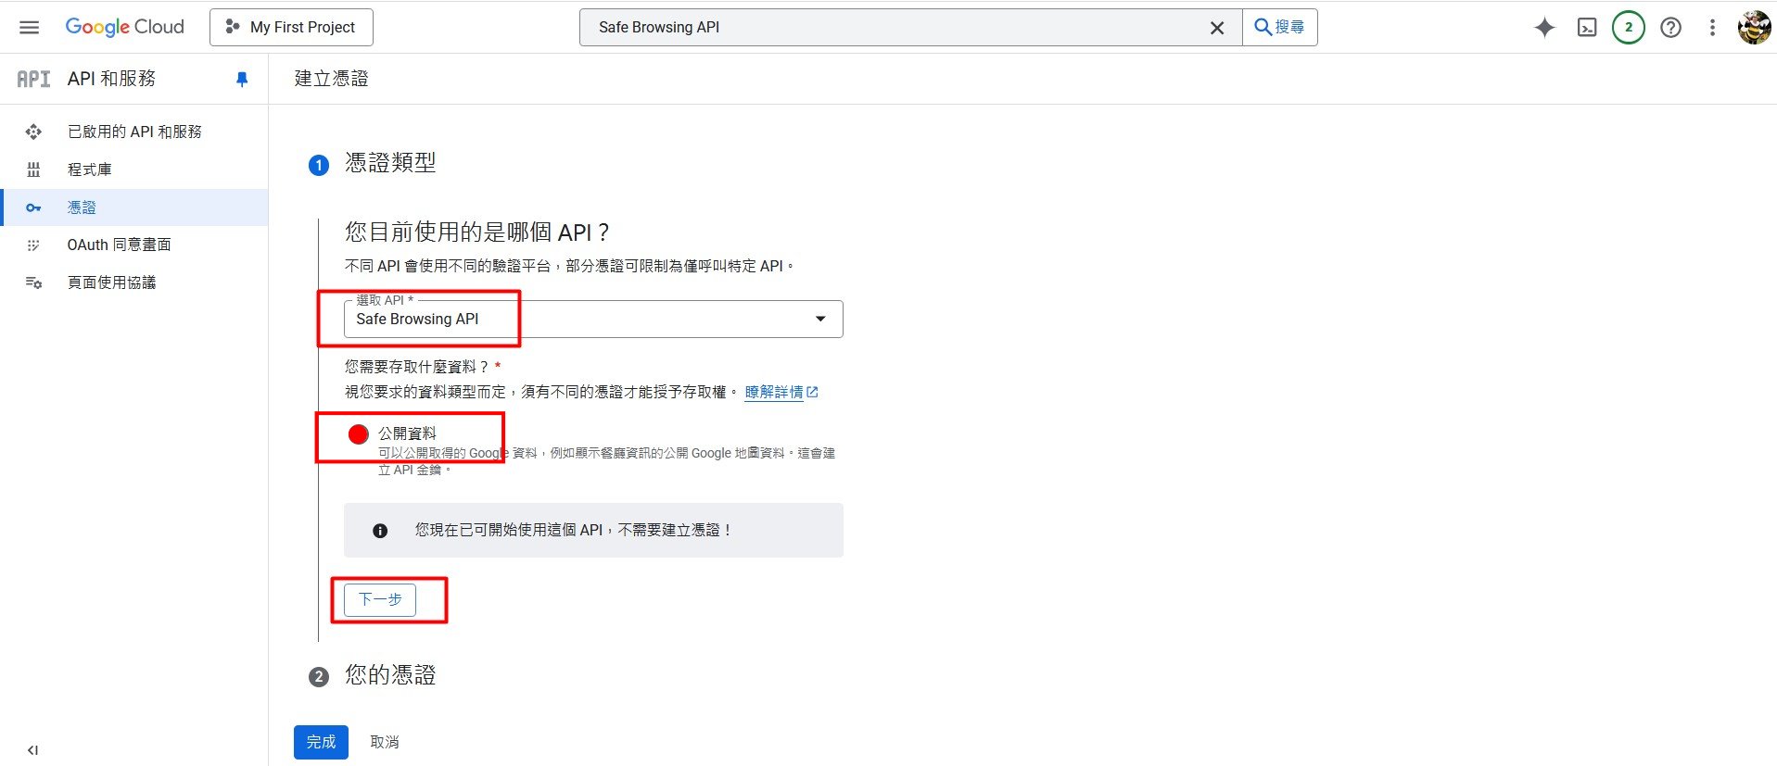1777x766 pixels.
Task: Open the three-dot settings menu
Action: (x=1712, y=28)
